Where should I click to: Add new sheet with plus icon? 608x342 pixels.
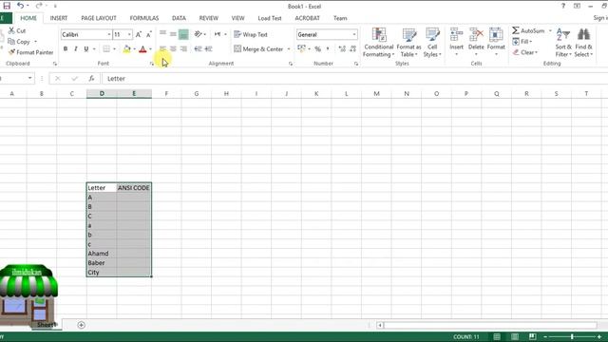click(x=81, y=325)
